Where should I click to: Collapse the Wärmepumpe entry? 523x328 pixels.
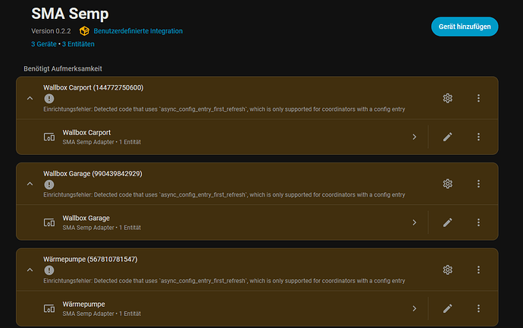pos(30,270)
